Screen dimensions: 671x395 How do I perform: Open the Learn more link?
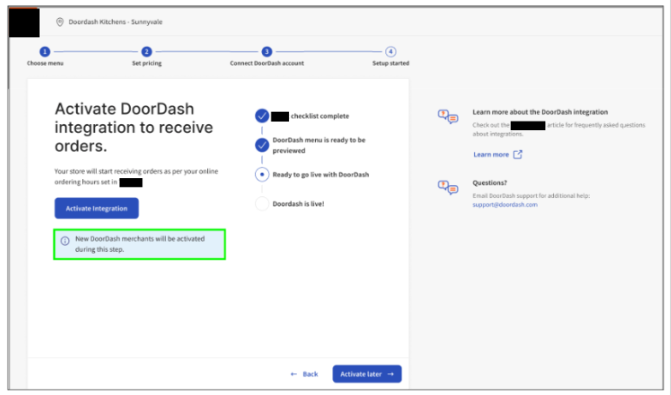point(491,154)
